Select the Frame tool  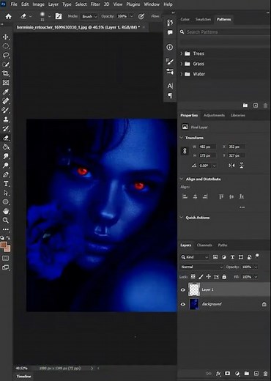point(6,83)
